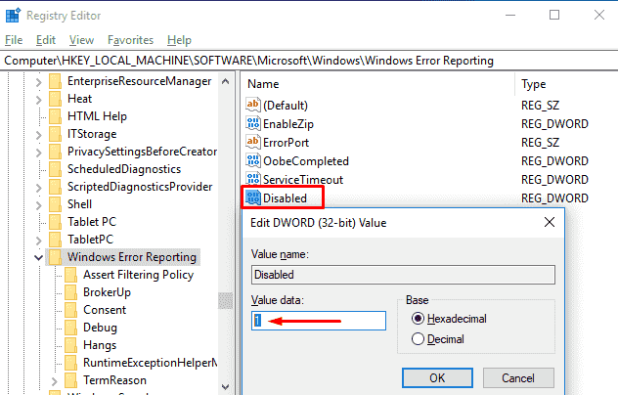This screenshot has width=618, height=395.
Task: Cancel the Edit DWORD dialog
Action: (518, 378)
